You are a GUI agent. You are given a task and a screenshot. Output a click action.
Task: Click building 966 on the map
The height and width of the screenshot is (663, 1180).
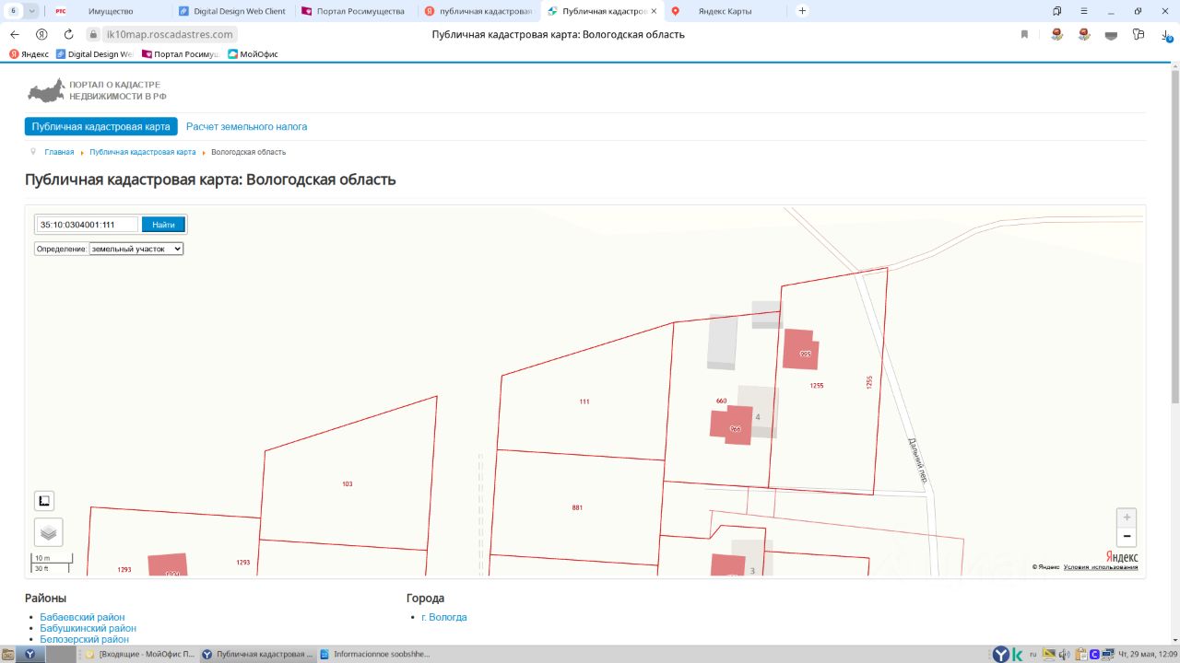tap(733, 425)
